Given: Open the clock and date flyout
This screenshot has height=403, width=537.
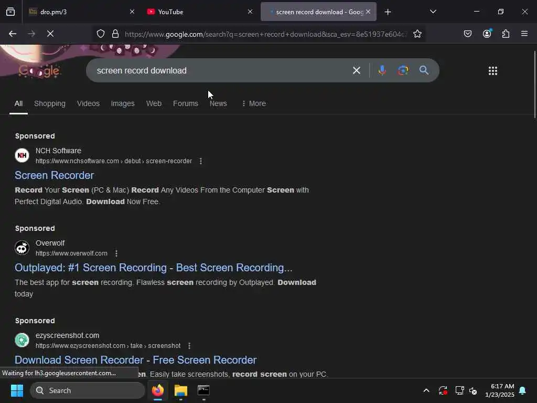Looking at the screenshot, I should click(x=500, y=390).
